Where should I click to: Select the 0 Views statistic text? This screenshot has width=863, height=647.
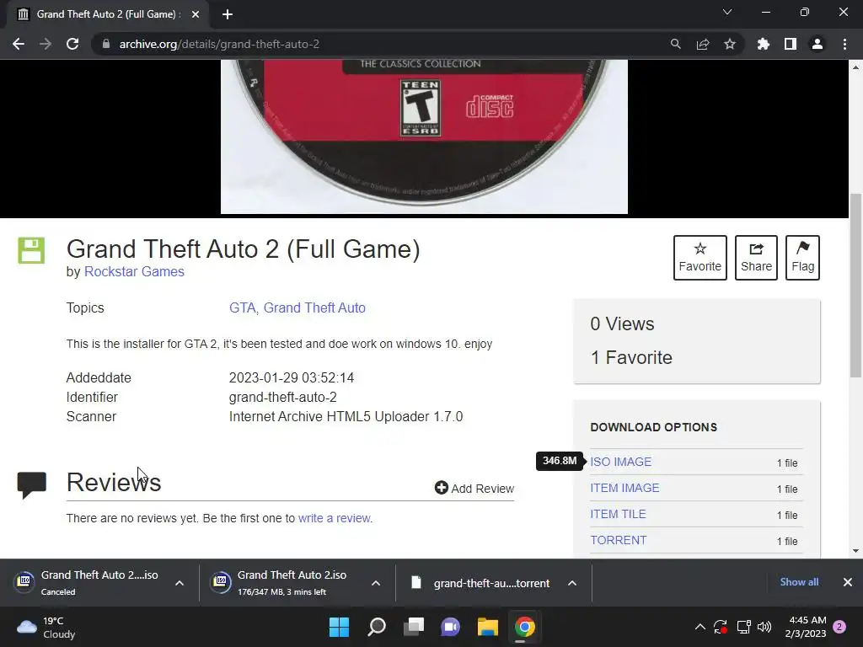pos(622,323)
